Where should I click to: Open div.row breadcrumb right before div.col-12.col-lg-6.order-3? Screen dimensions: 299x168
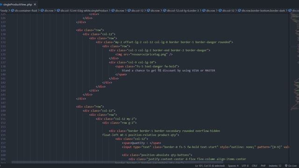[x=155, y=11]
